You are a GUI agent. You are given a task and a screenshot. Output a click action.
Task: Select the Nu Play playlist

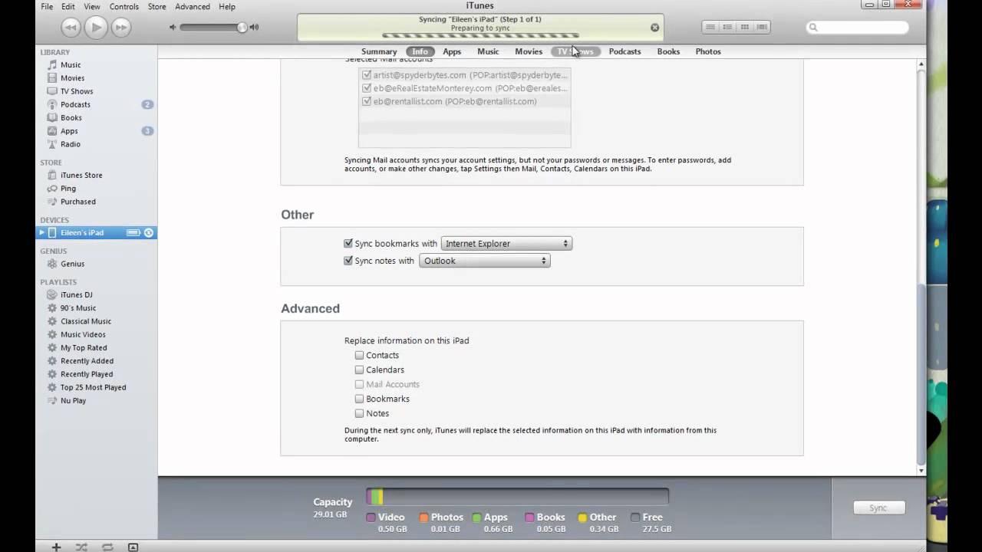pyautogui.click(x=73, y=401)
